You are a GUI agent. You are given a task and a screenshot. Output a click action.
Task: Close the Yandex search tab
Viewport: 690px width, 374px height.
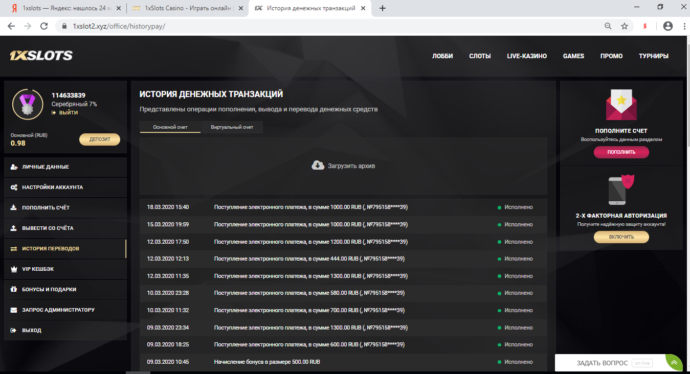[x=119, y=8]
